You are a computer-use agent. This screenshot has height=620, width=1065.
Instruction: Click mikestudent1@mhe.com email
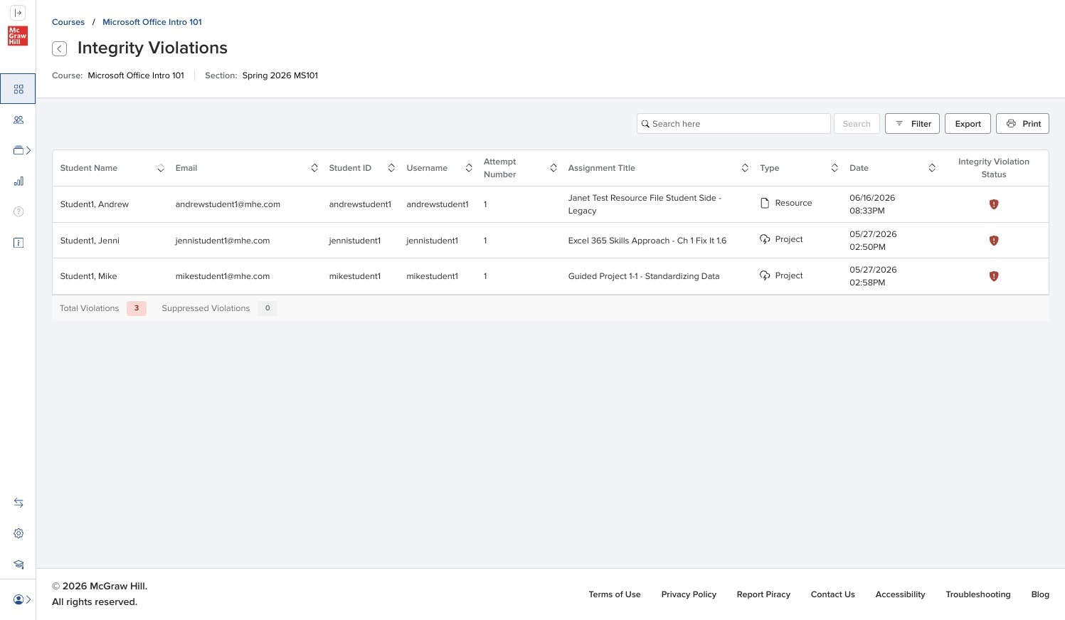pos(223,276)
